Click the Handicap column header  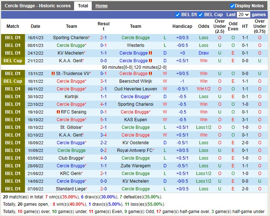(x=182, y=26)
